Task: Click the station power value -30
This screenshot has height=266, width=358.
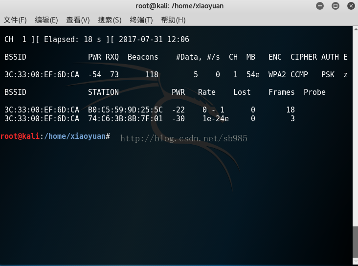Action: click(179, 118)
